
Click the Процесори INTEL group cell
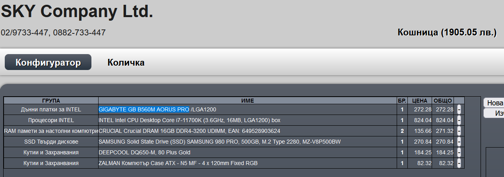[x=51, y=120]
